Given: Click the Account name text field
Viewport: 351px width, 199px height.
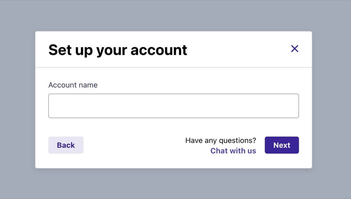Looking at the screenshot, I should [x=173, y=106].
